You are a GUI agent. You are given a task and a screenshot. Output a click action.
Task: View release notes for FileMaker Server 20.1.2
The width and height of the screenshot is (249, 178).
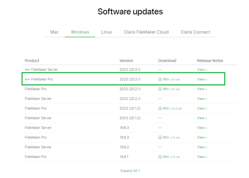(202, 118)
